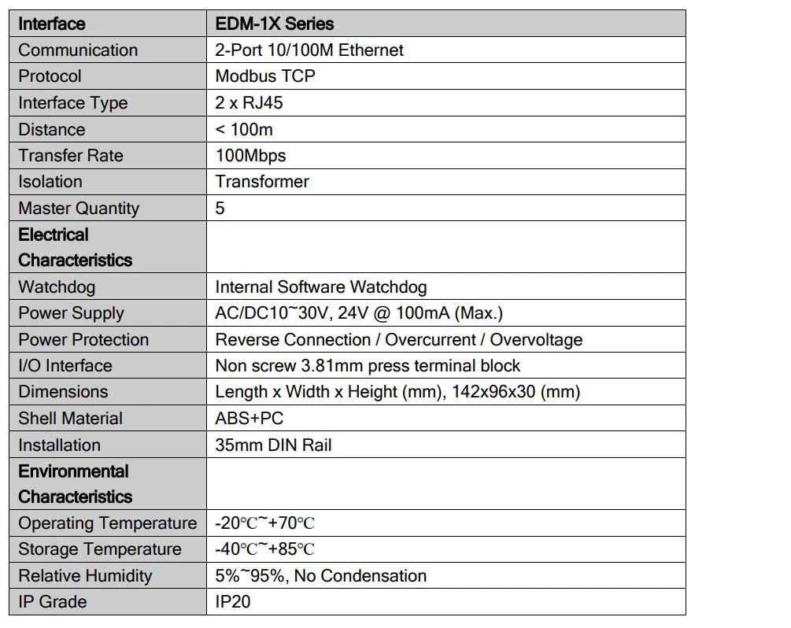Click the 'EDM-1X Series' header cell
This screenshot has height=628, width=791.
pos(446,24)
